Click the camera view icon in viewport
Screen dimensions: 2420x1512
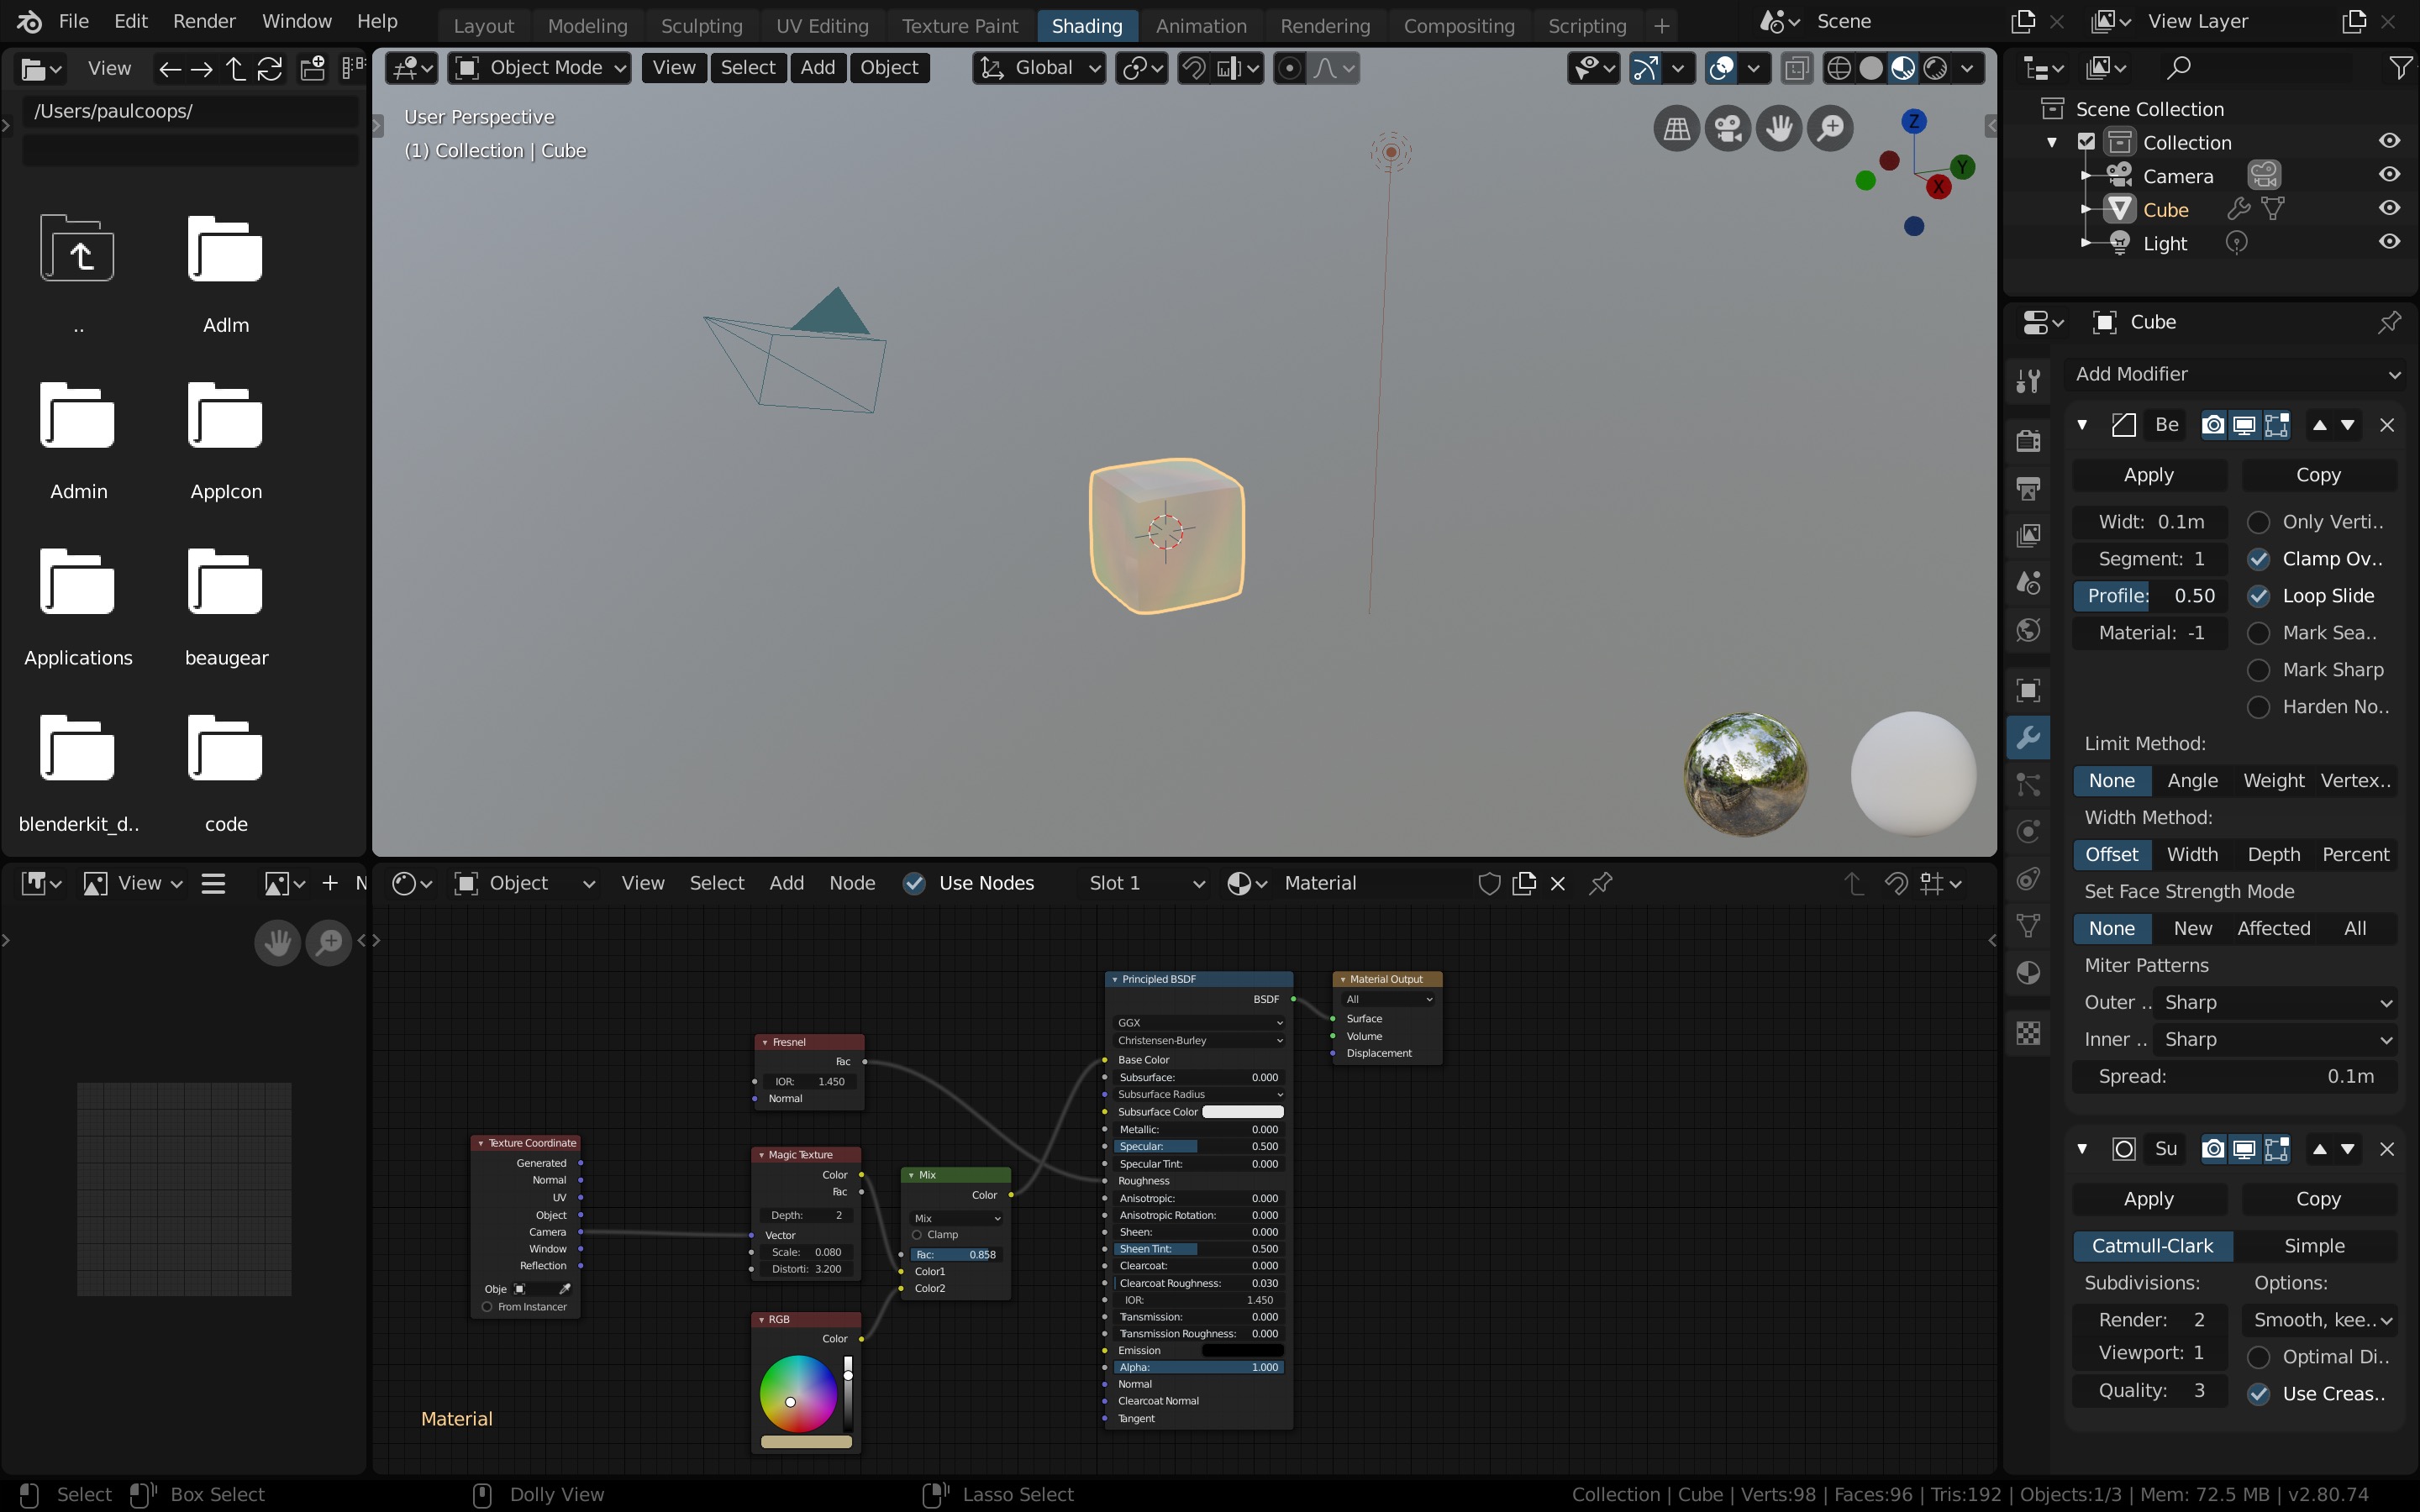pyautogui.click(x=1728, y=128)
